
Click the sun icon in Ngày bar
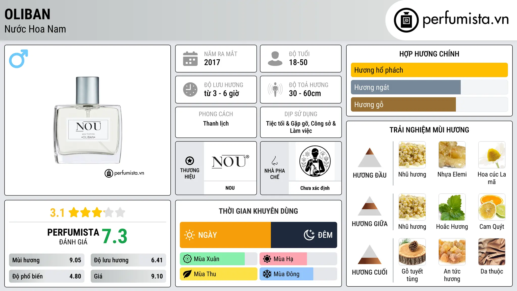pos(189,235)
